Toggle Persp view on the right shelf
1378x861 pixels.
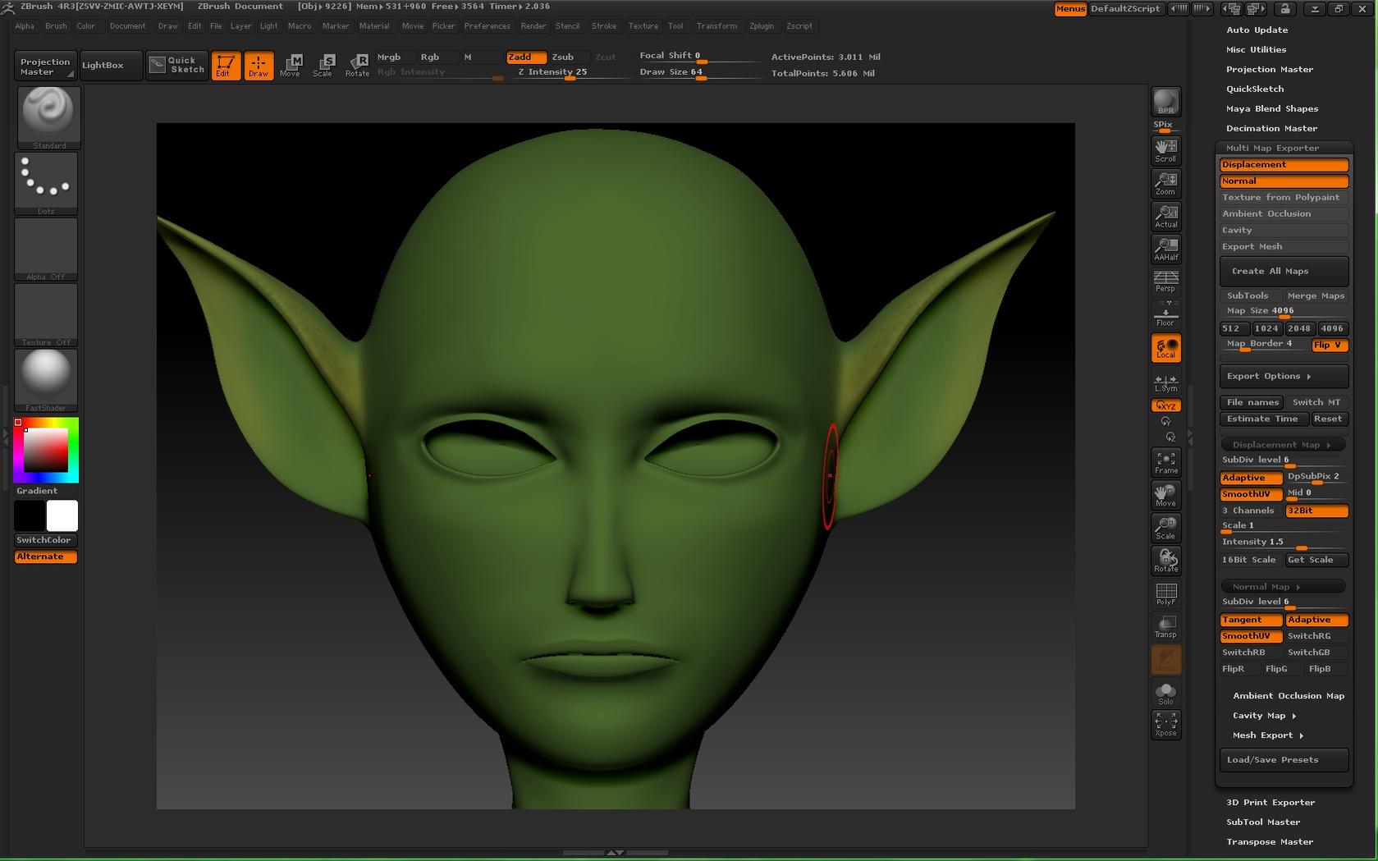coord(1165,282)
